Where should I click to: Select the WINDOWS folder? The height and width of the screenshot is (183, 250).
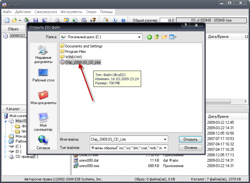click(73, 57)
